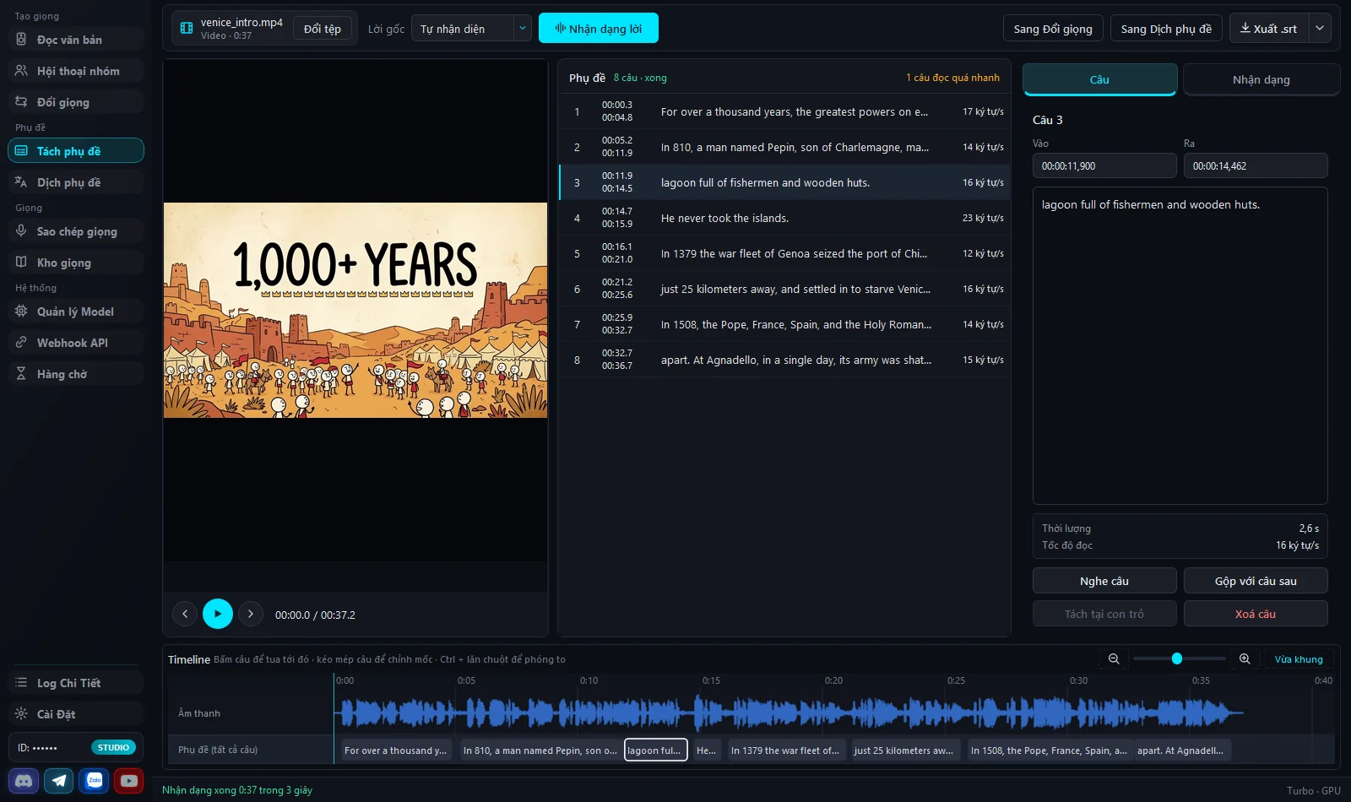Select subtitle row 5 about Genoa fleet

coord(784,253)
